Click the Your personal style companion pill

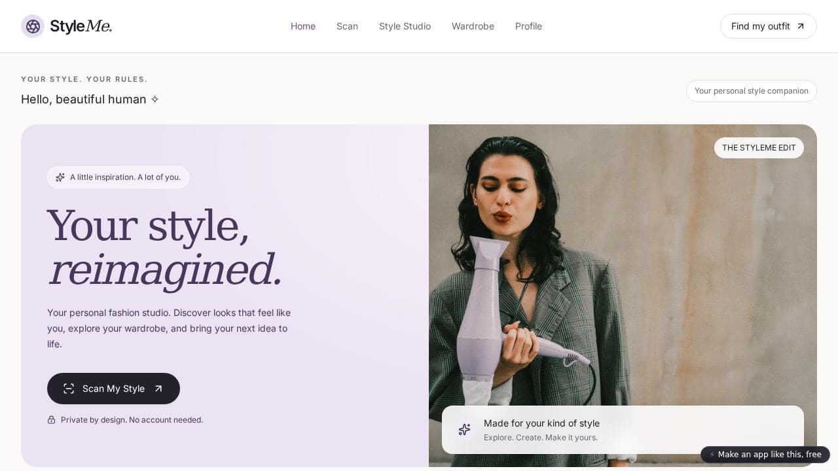752,91
